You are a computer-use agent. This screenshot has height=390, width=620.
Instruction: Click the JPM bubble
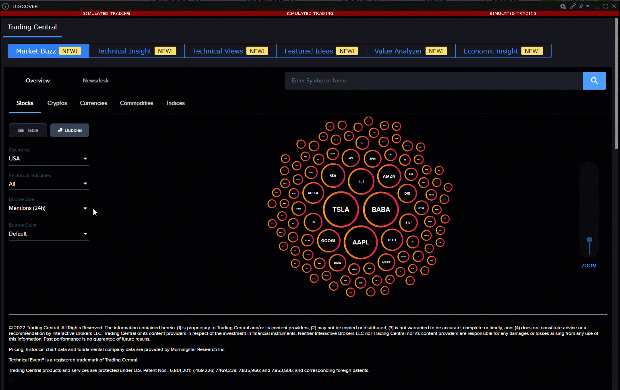tap(372, 158)
